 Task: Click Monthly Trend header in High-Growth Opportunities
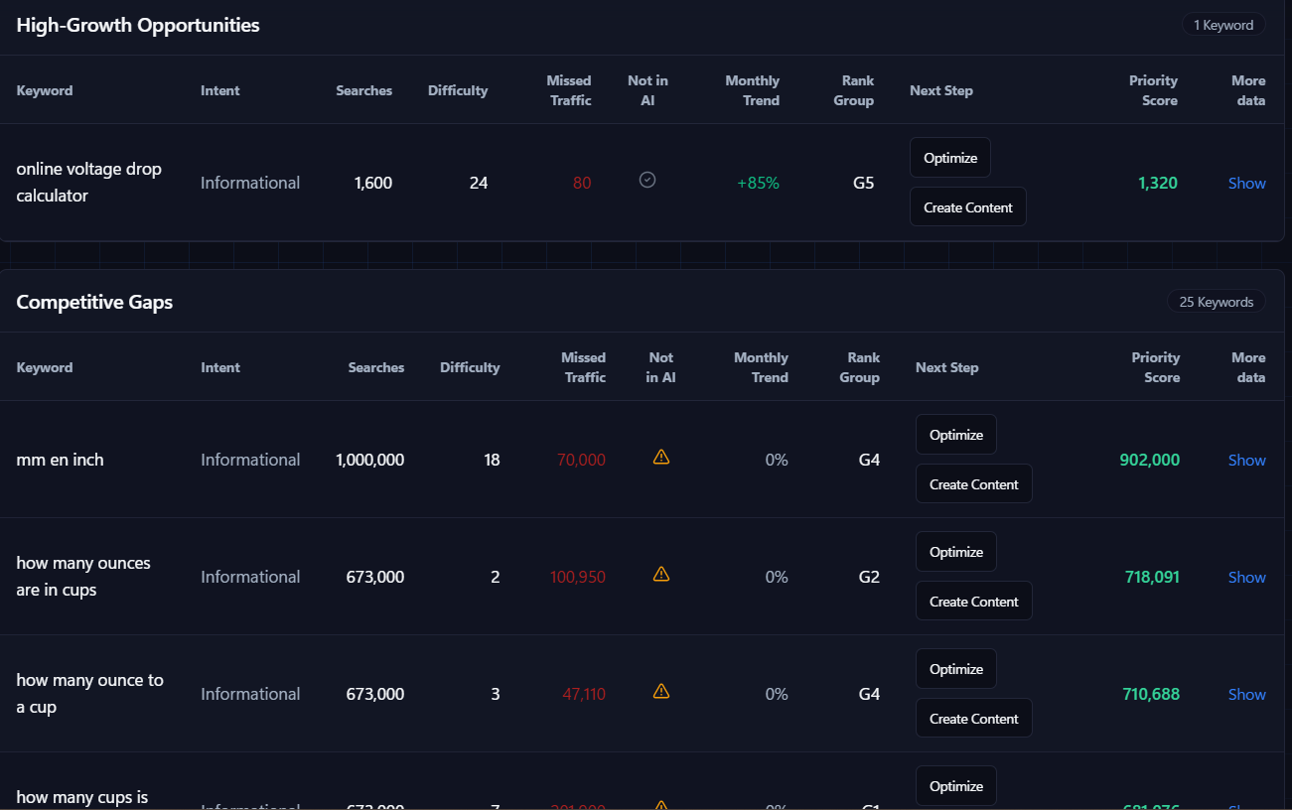pos(753,90)
